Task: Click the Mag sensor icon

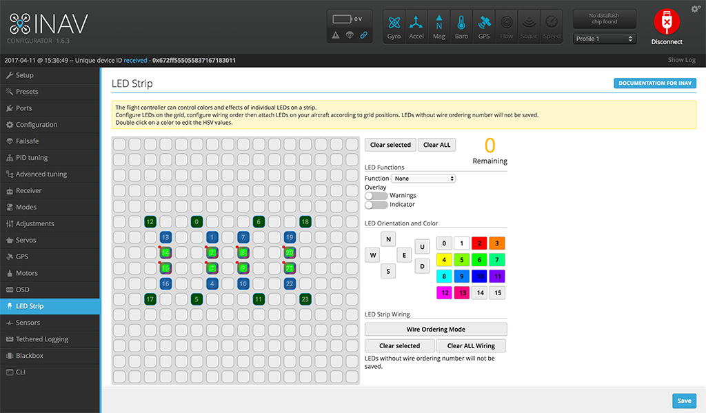Action: [x=439, y=27]
